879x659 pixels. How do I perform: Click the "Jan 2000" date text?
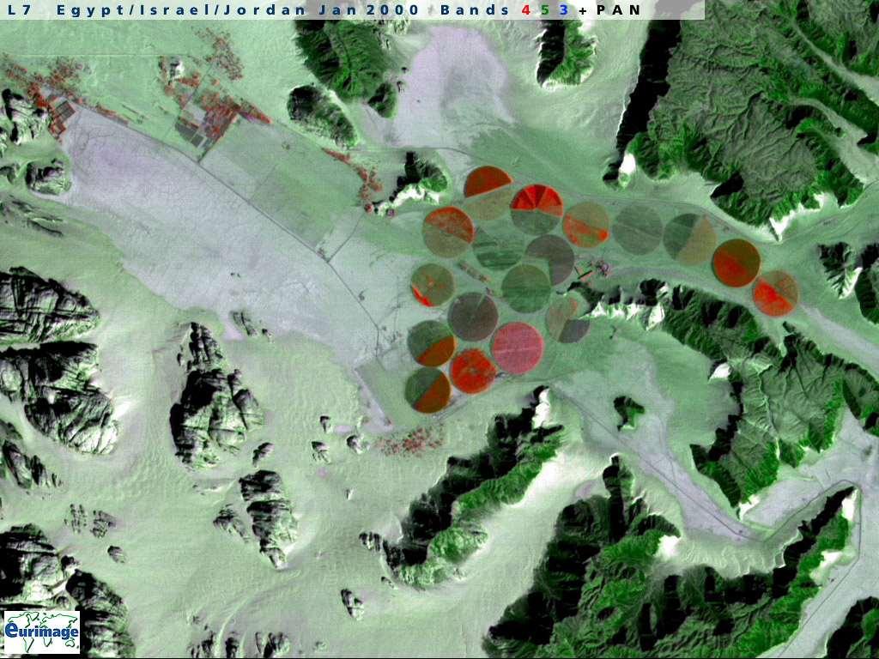(368, 9)
